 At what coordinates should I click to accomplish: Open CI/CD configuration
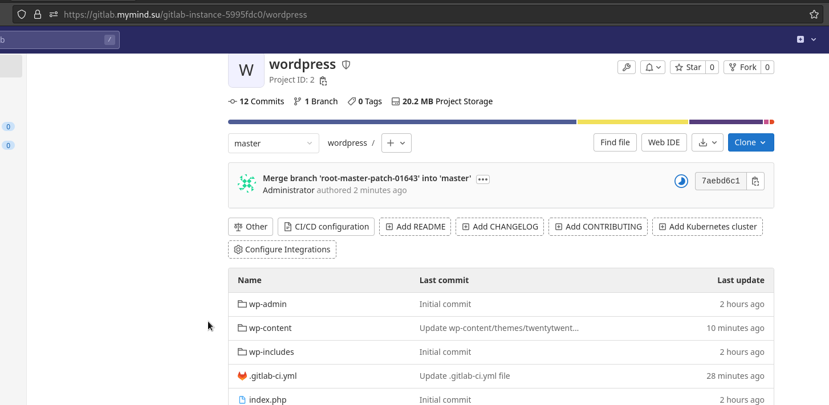coord(326,227)
